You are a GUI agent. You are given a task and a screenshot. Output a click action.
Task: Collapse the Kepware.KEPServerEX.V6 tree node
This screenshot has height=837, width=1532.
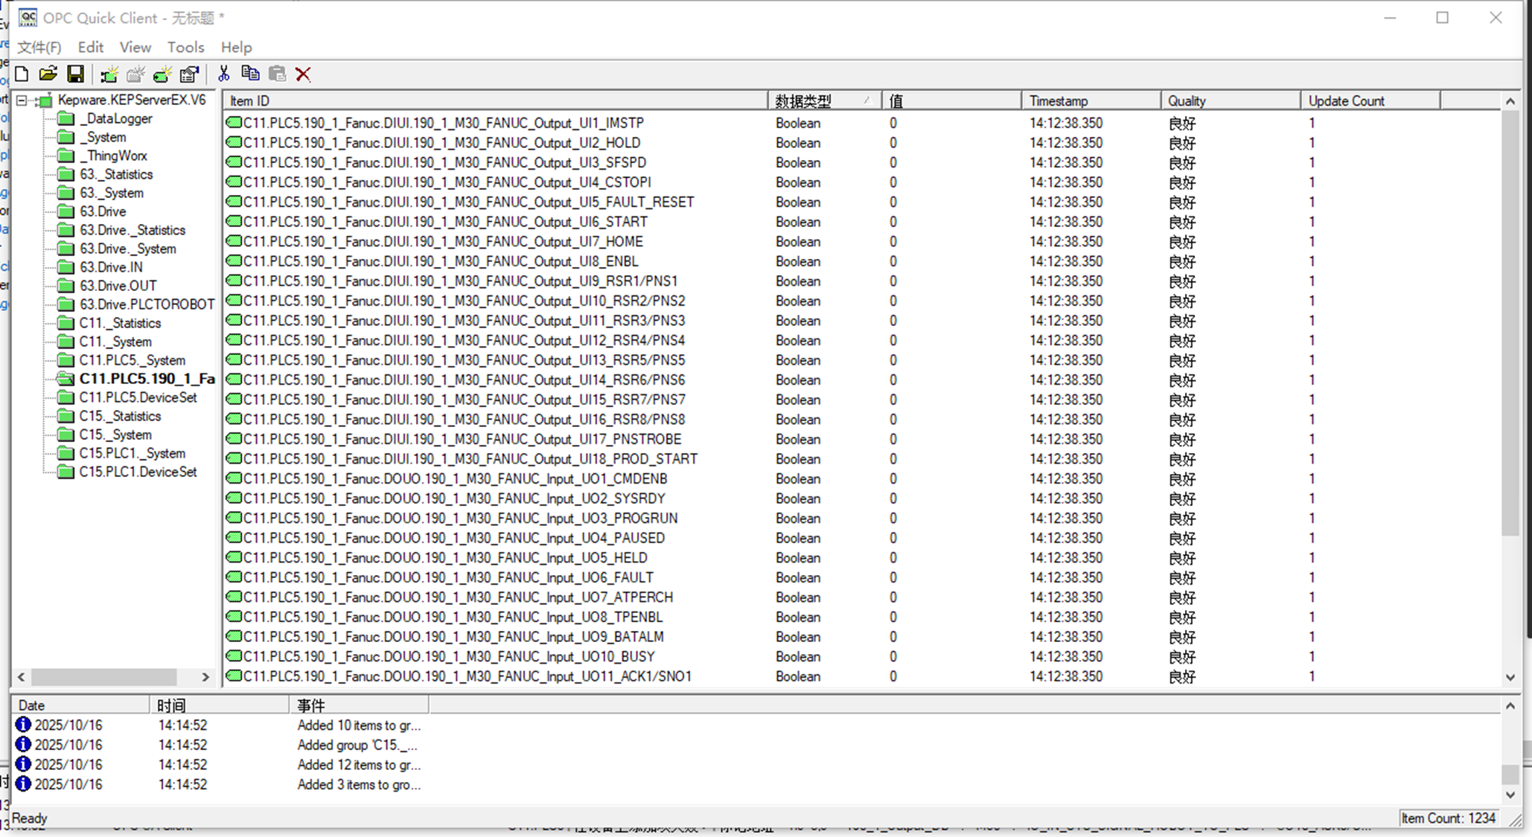22,100
